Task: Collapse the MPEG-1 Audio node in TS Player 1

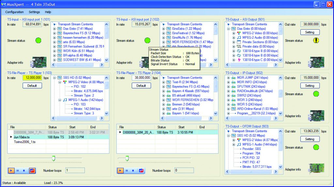Action: (x=60, y=100)
